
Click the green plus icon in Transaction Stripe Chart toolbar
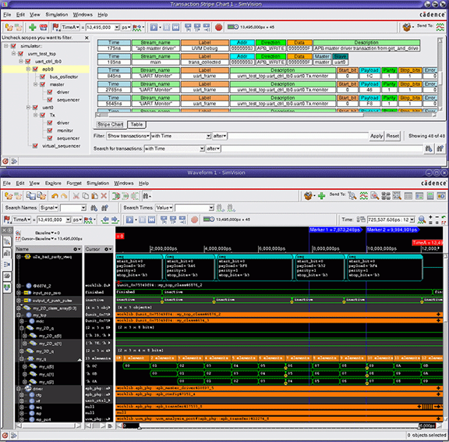click(x=33, y=27)
